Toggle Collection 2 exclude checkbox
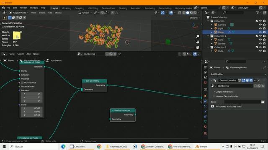The image size is (268, 150). tap(257, 36)
